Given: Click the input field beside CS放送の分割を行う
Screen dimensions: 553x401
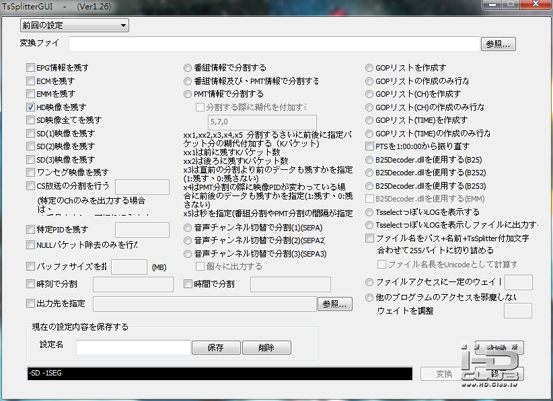Looking at the screenshot, I should (x=142, y=187).
